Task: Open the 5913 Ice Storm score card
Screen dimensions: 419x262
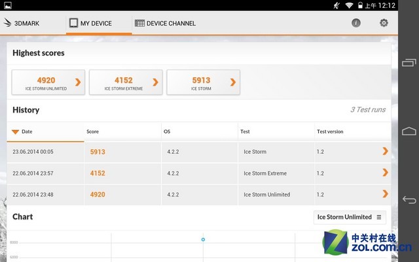Action: pos(204,83)
